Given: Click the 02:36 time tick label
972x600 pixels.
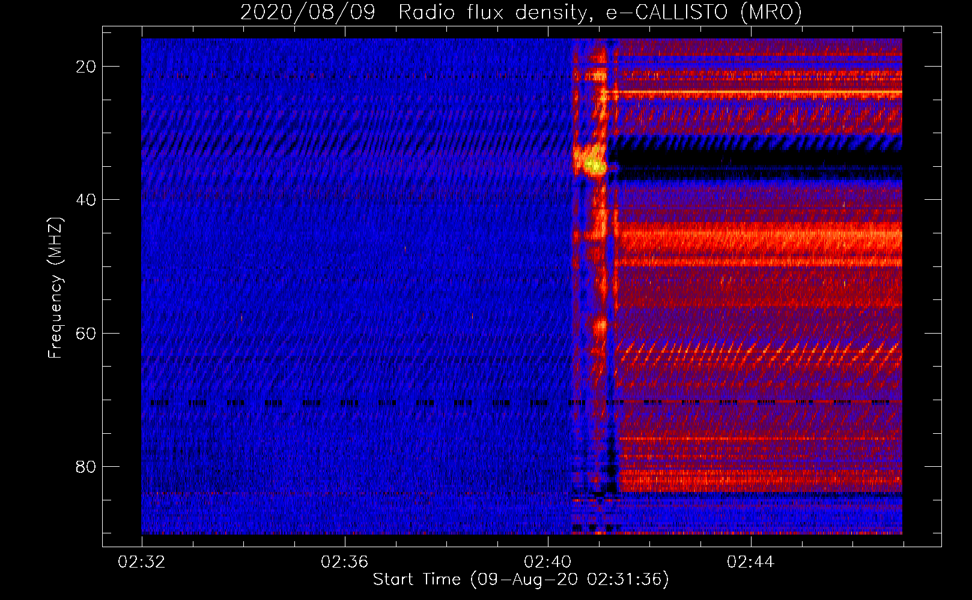Looking at the screenshot, I should pos(345,562).
